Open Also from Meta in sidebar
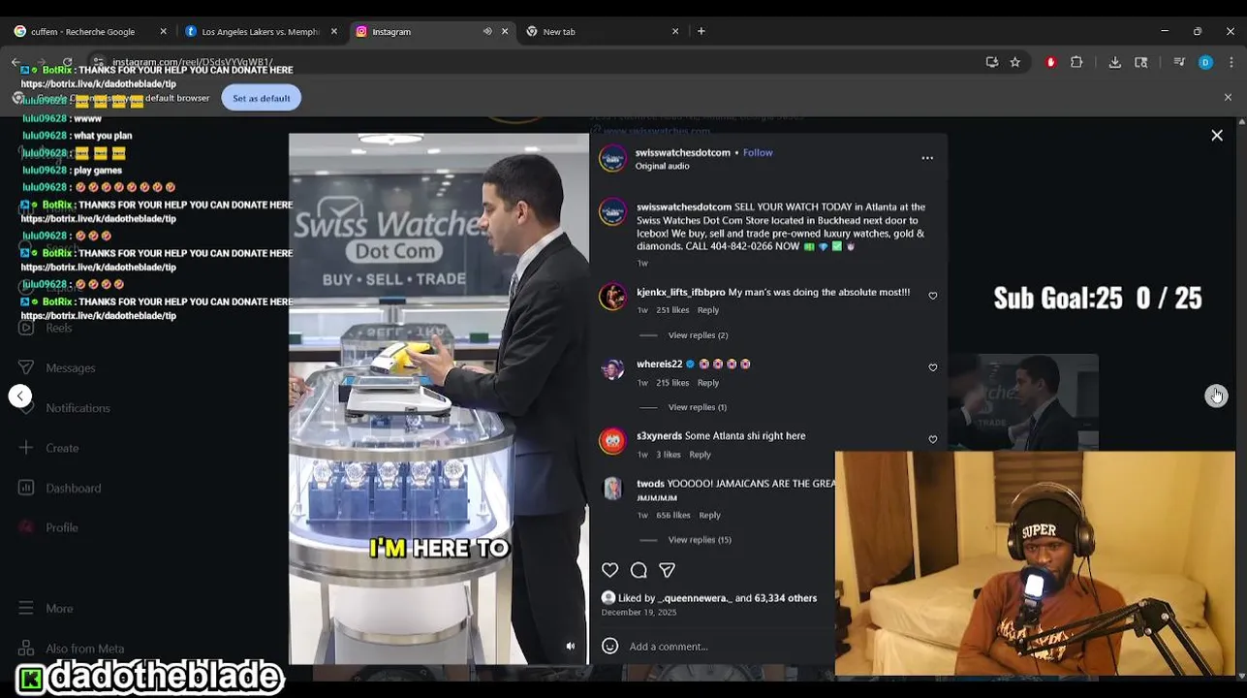The height and width of the screenshot is (698, 1247). [x=73, y=649]
